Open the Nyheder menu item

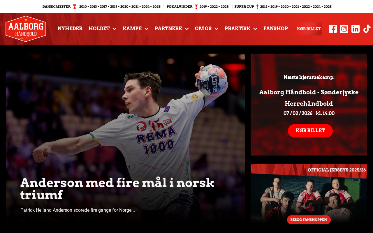(70, 29)
